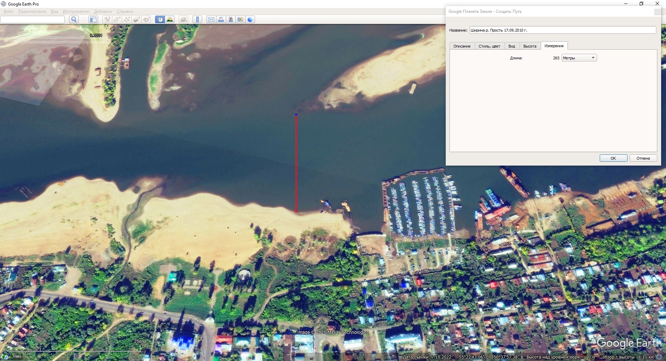
Task: Click the Record a Tour camera icon
Action: [146, 19]
